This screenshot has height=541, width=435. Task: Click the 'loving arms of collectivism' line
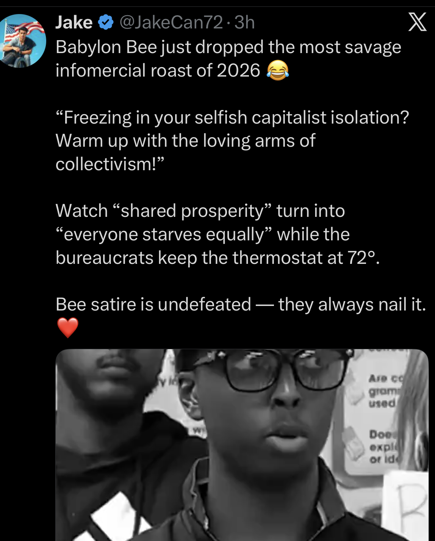click(185, 152)
